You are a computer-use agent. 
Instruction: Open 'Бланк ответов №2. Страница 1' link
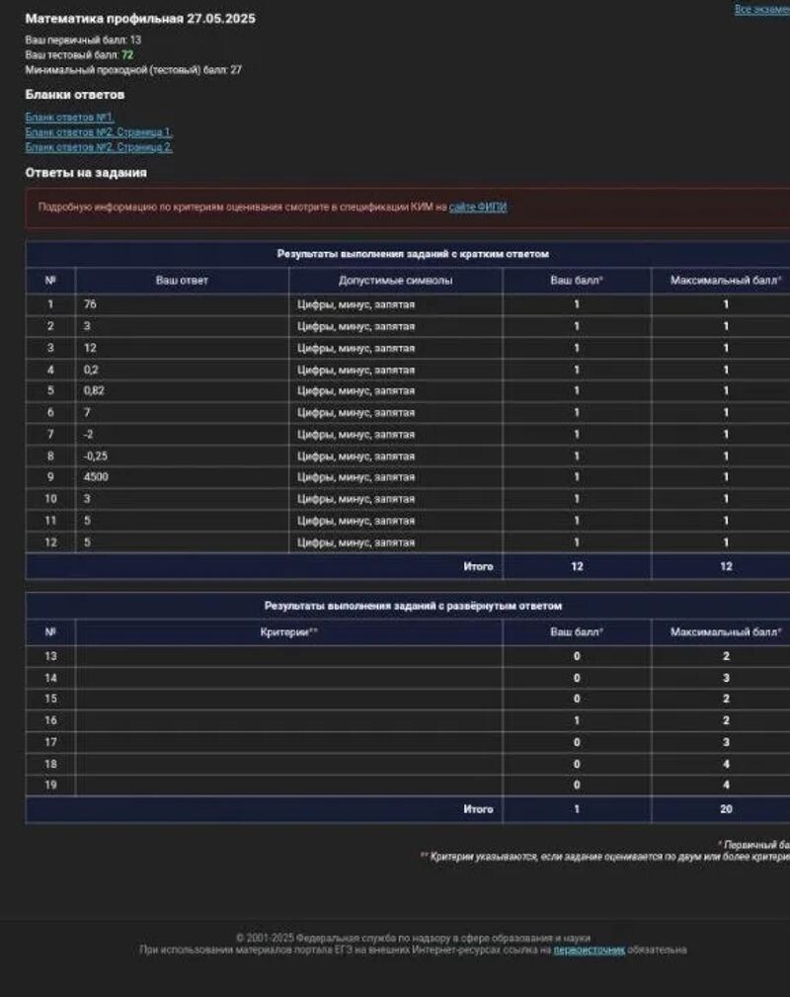[99, 131]
